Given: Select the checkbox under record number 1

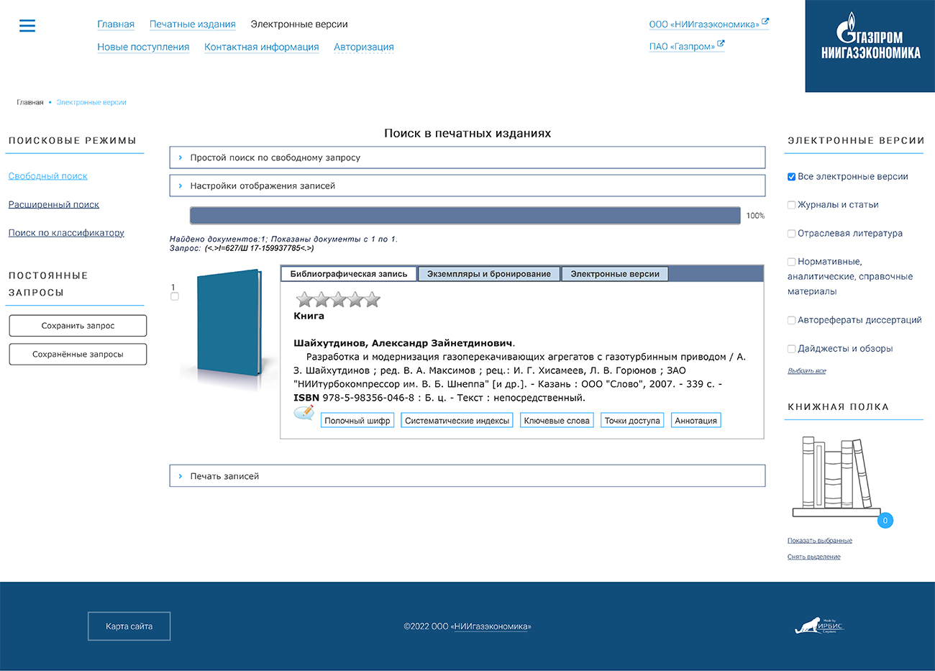Looking at the screenshot, I should pyautogui.click(x=174, y=296).
